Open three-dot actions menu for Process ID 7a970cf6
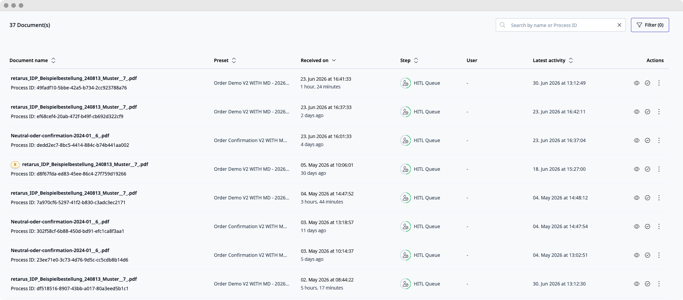This screenshot has height=300, width=683. coord(659,198)
